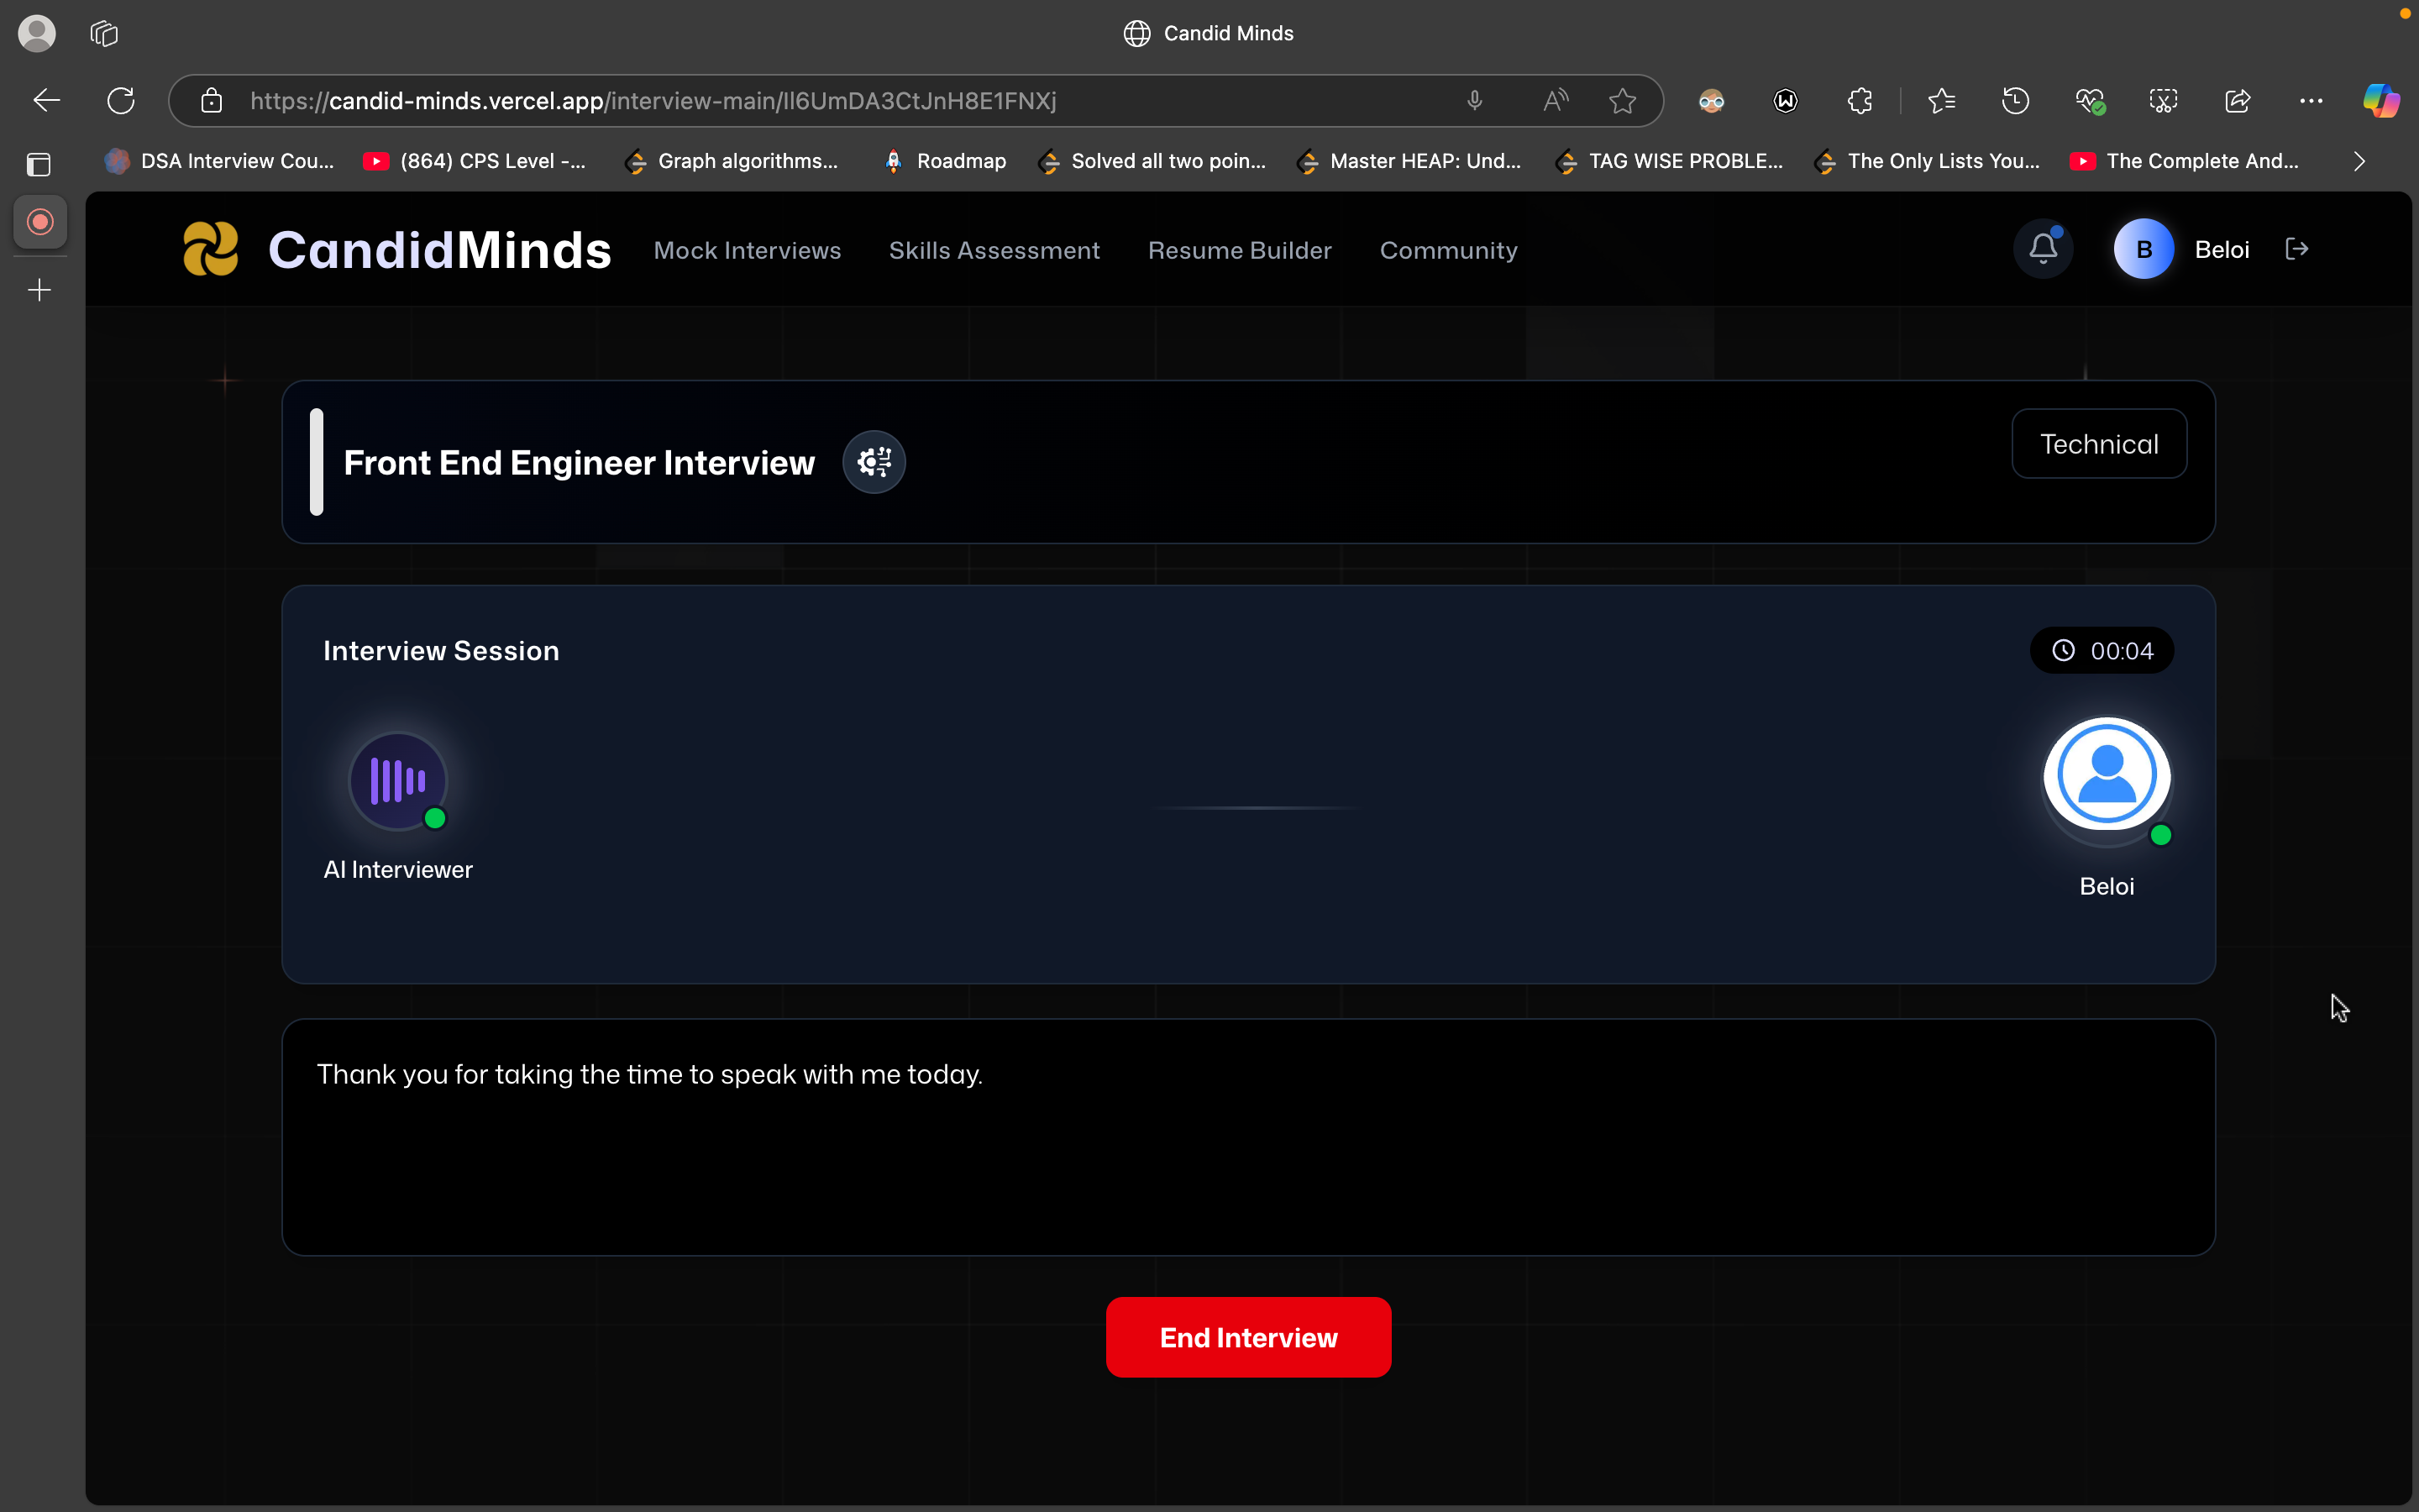Toggle the vertical tabs sidebar icon
The image size is (2419, 1512).
coord(39,164)
